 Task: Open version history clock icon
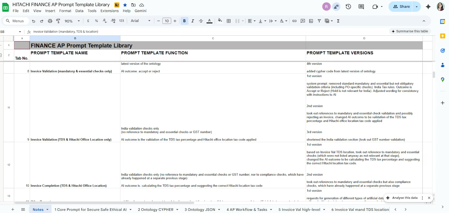point(348,6)
